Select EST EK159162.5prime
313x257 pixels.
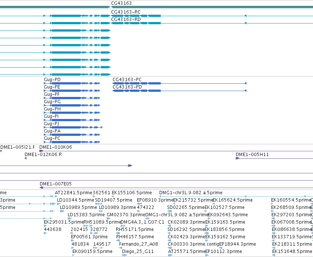pyautogui.click(x=225, y=237)
